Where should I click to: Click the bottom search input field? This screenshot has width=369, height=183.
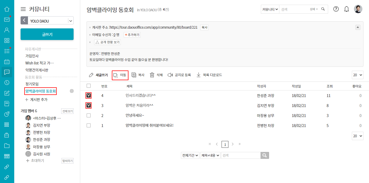pyautogui.click(x=241, y=155)
